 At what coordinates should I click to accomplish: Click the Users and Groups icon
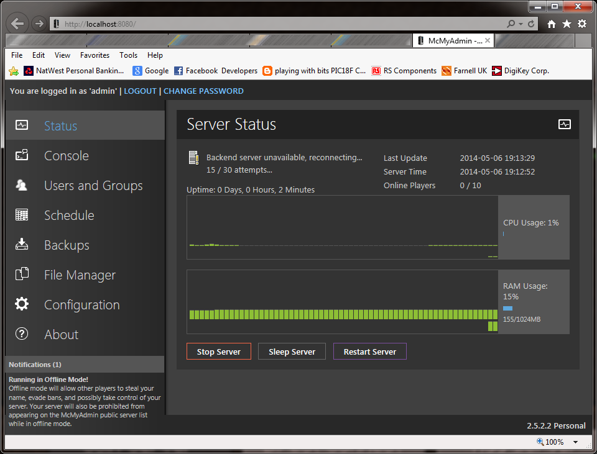tap(22, 185)
